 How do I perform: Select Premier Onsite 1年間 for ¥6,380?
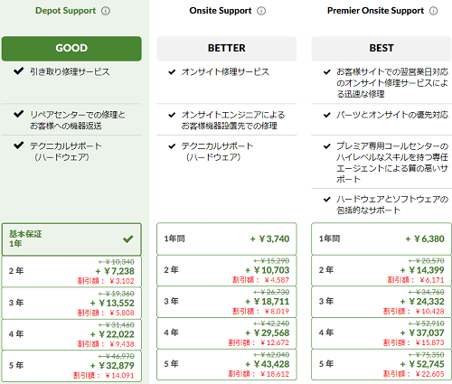381,239
